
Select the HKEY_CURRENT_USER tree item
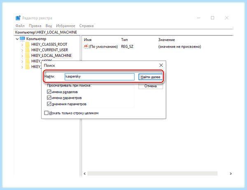click(x=50, y=50)
